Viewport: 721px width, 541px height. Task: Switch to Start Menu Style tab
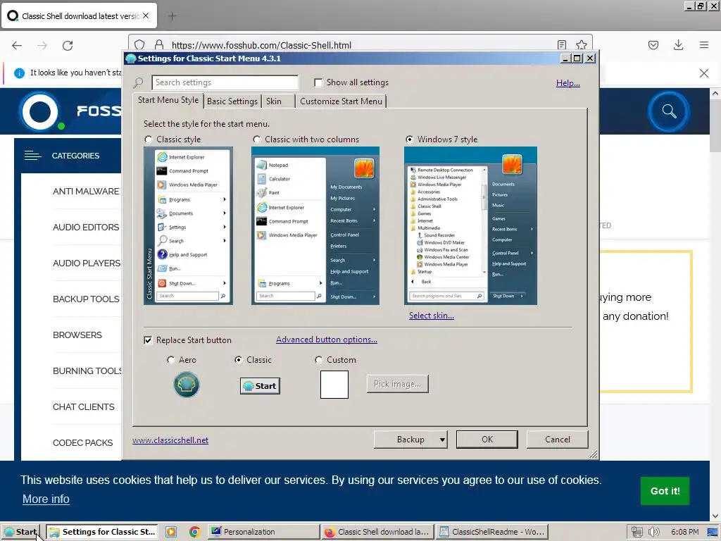point(168,100)
